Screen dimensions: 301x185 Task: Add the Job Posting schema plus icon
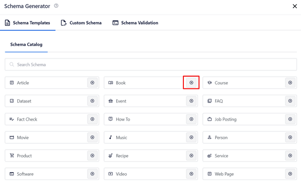290,119
